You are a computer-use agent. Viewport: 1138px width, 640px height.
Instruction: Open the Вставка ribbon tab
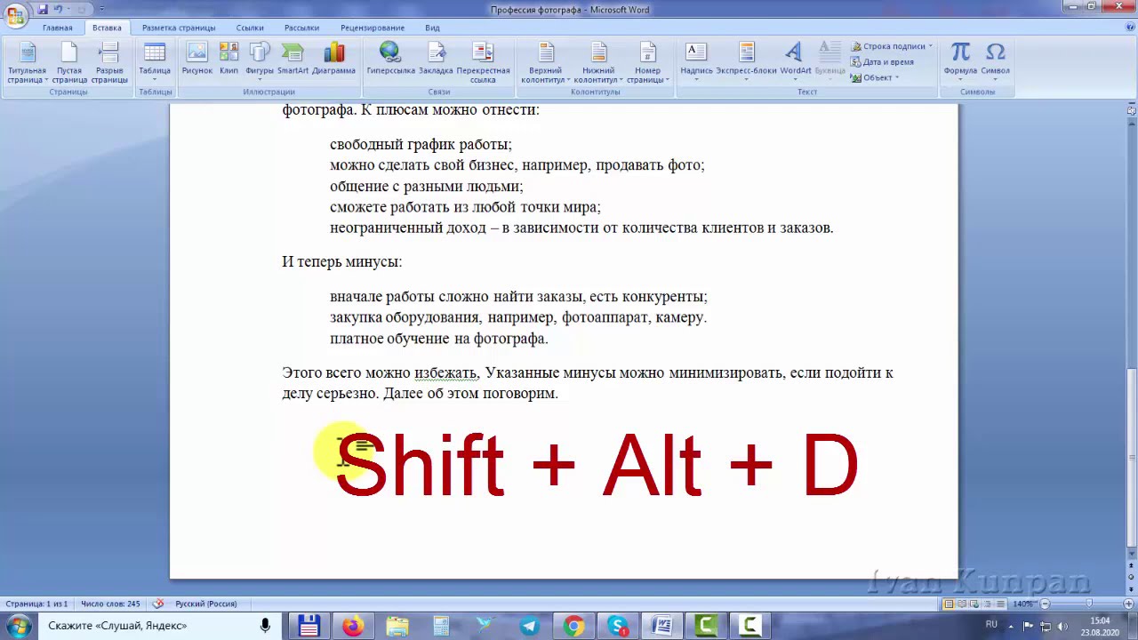point(107,28)
